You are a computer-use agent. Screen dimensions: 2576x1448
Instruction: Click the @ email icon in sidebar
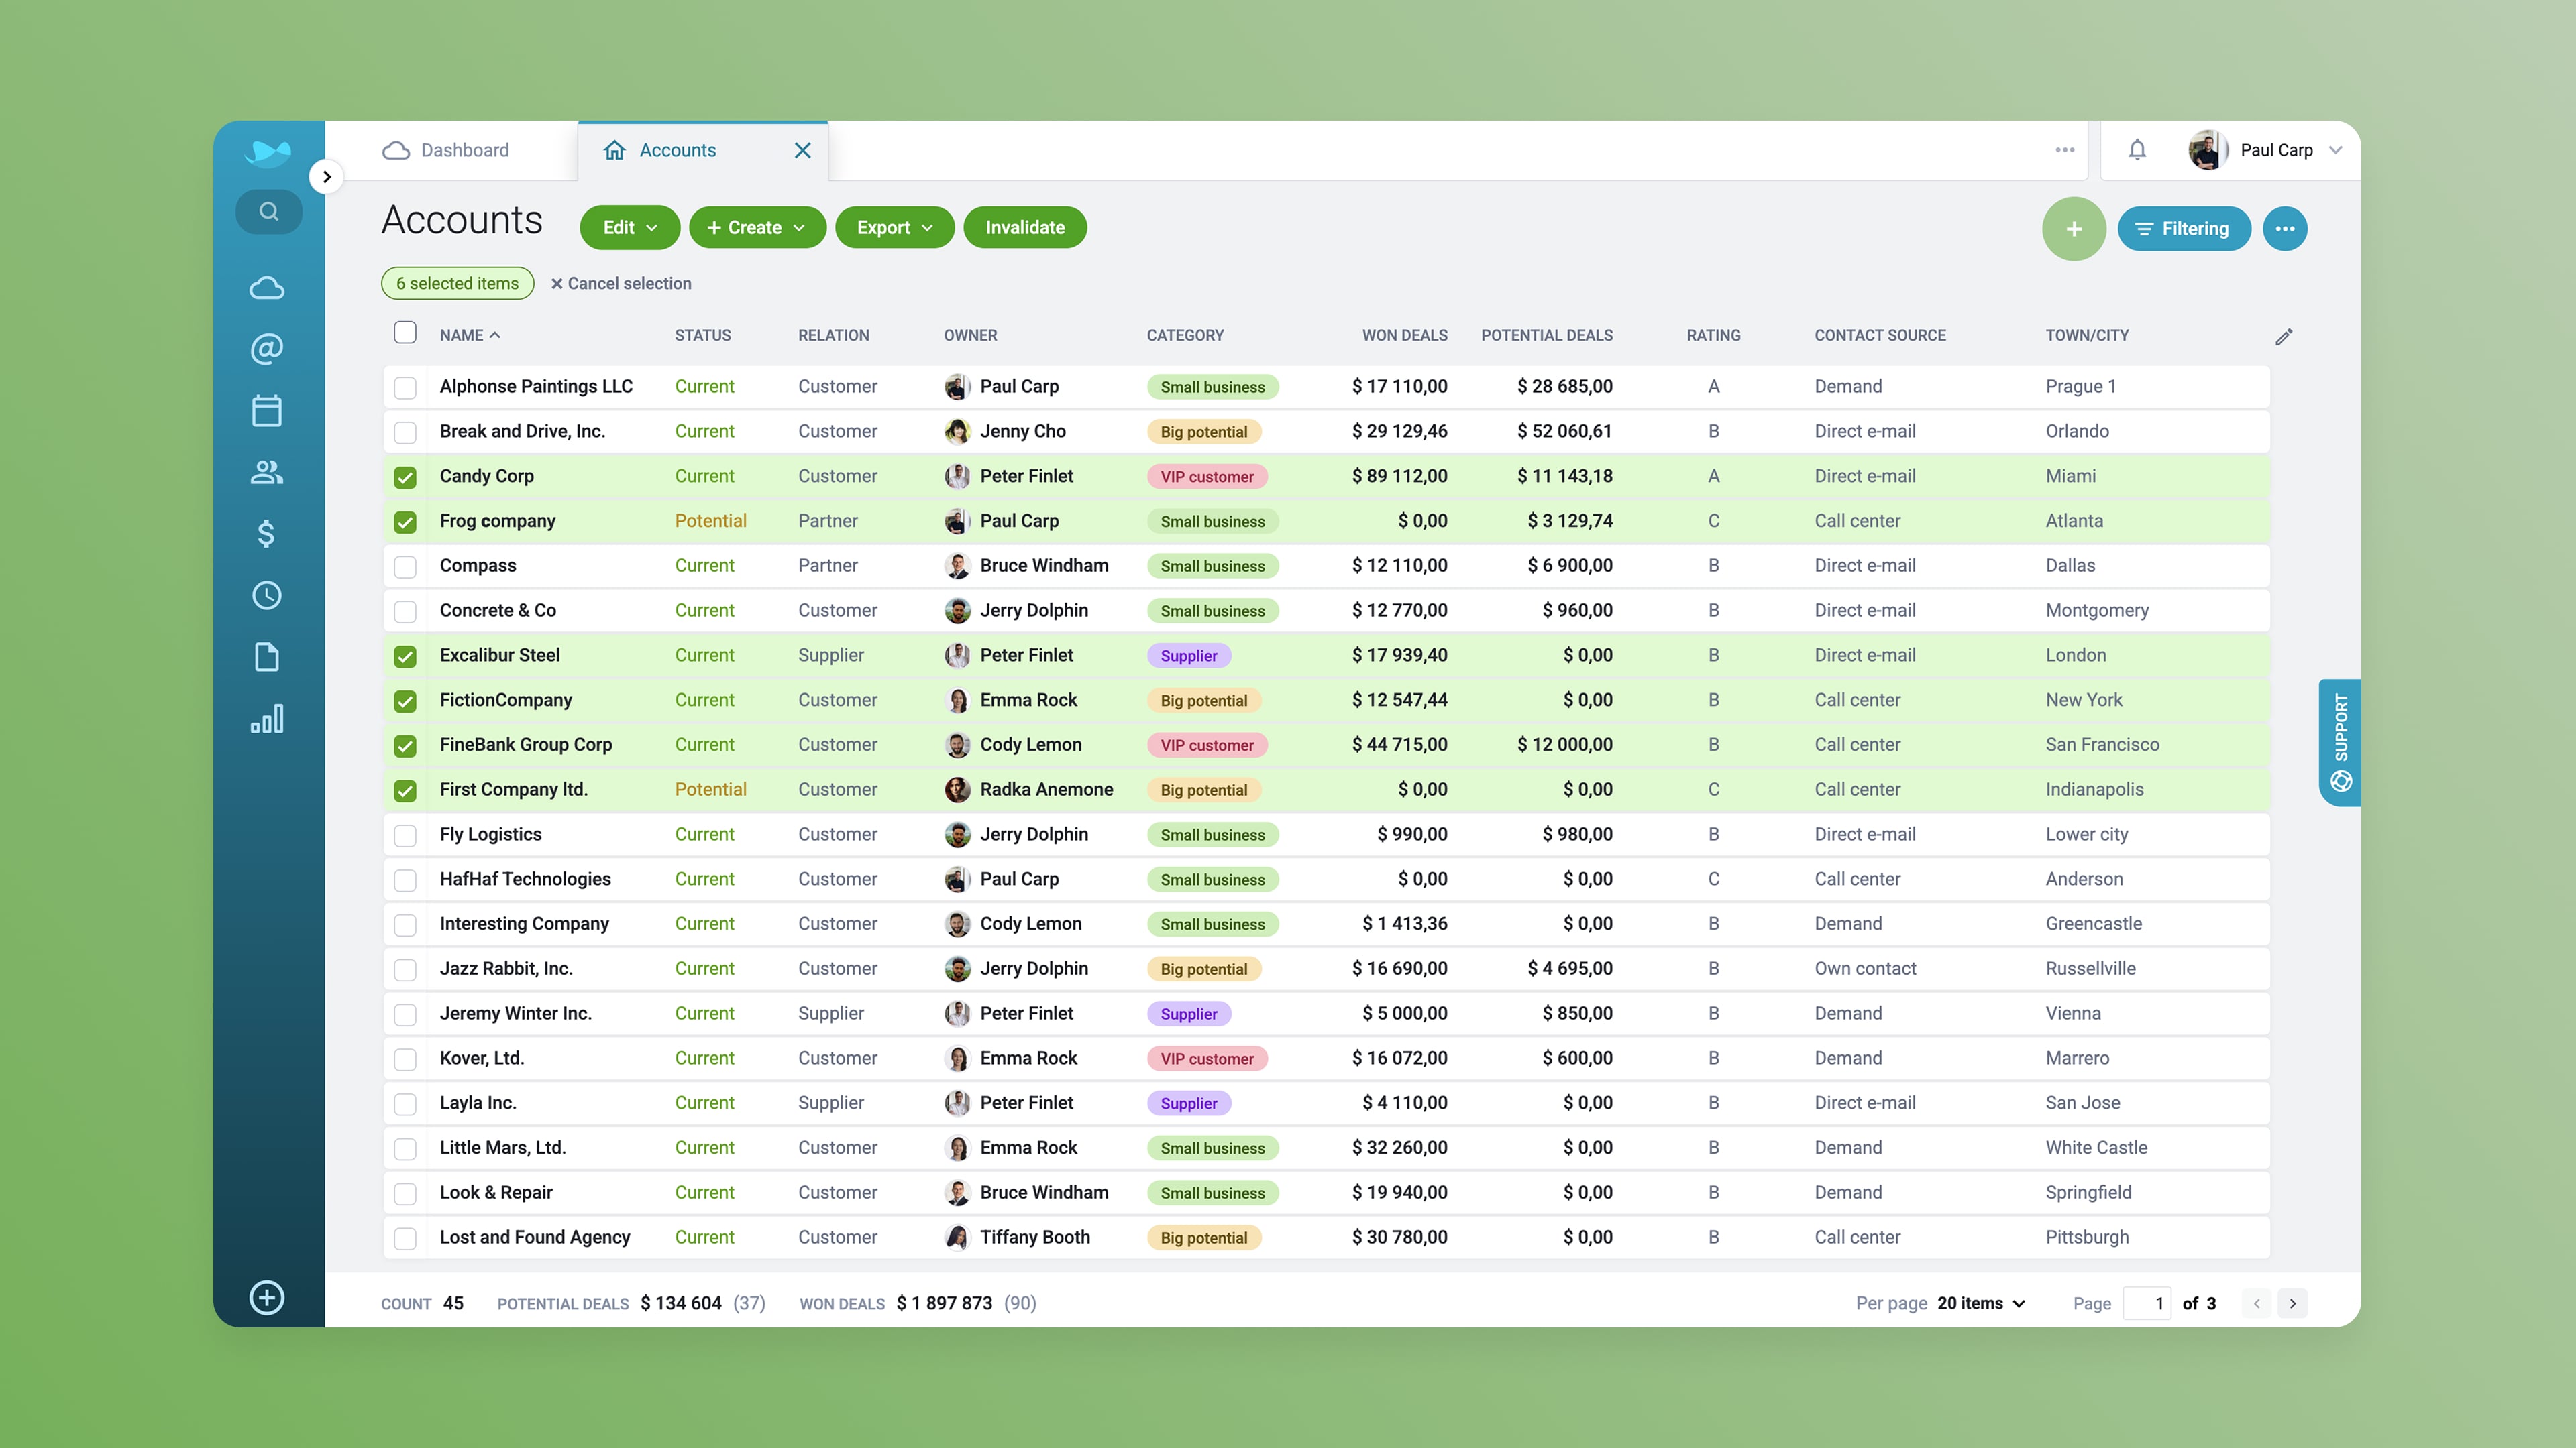point(266,349)
